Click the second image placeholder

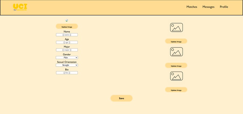(176, 52)
